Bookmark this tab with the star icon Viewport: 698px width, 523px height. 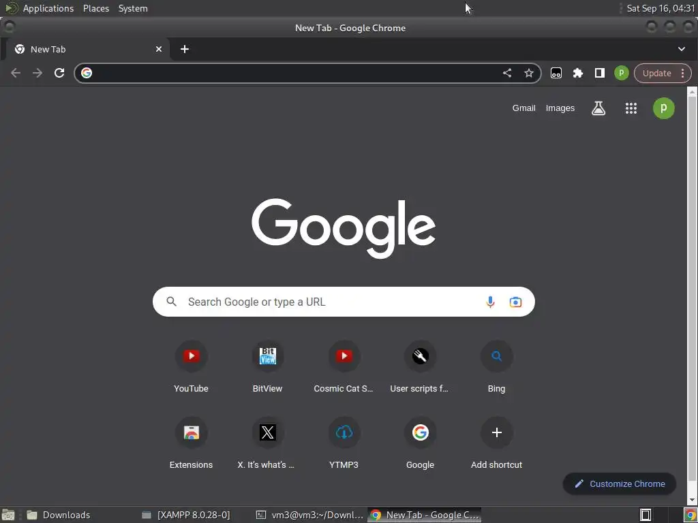pos(528,73)
